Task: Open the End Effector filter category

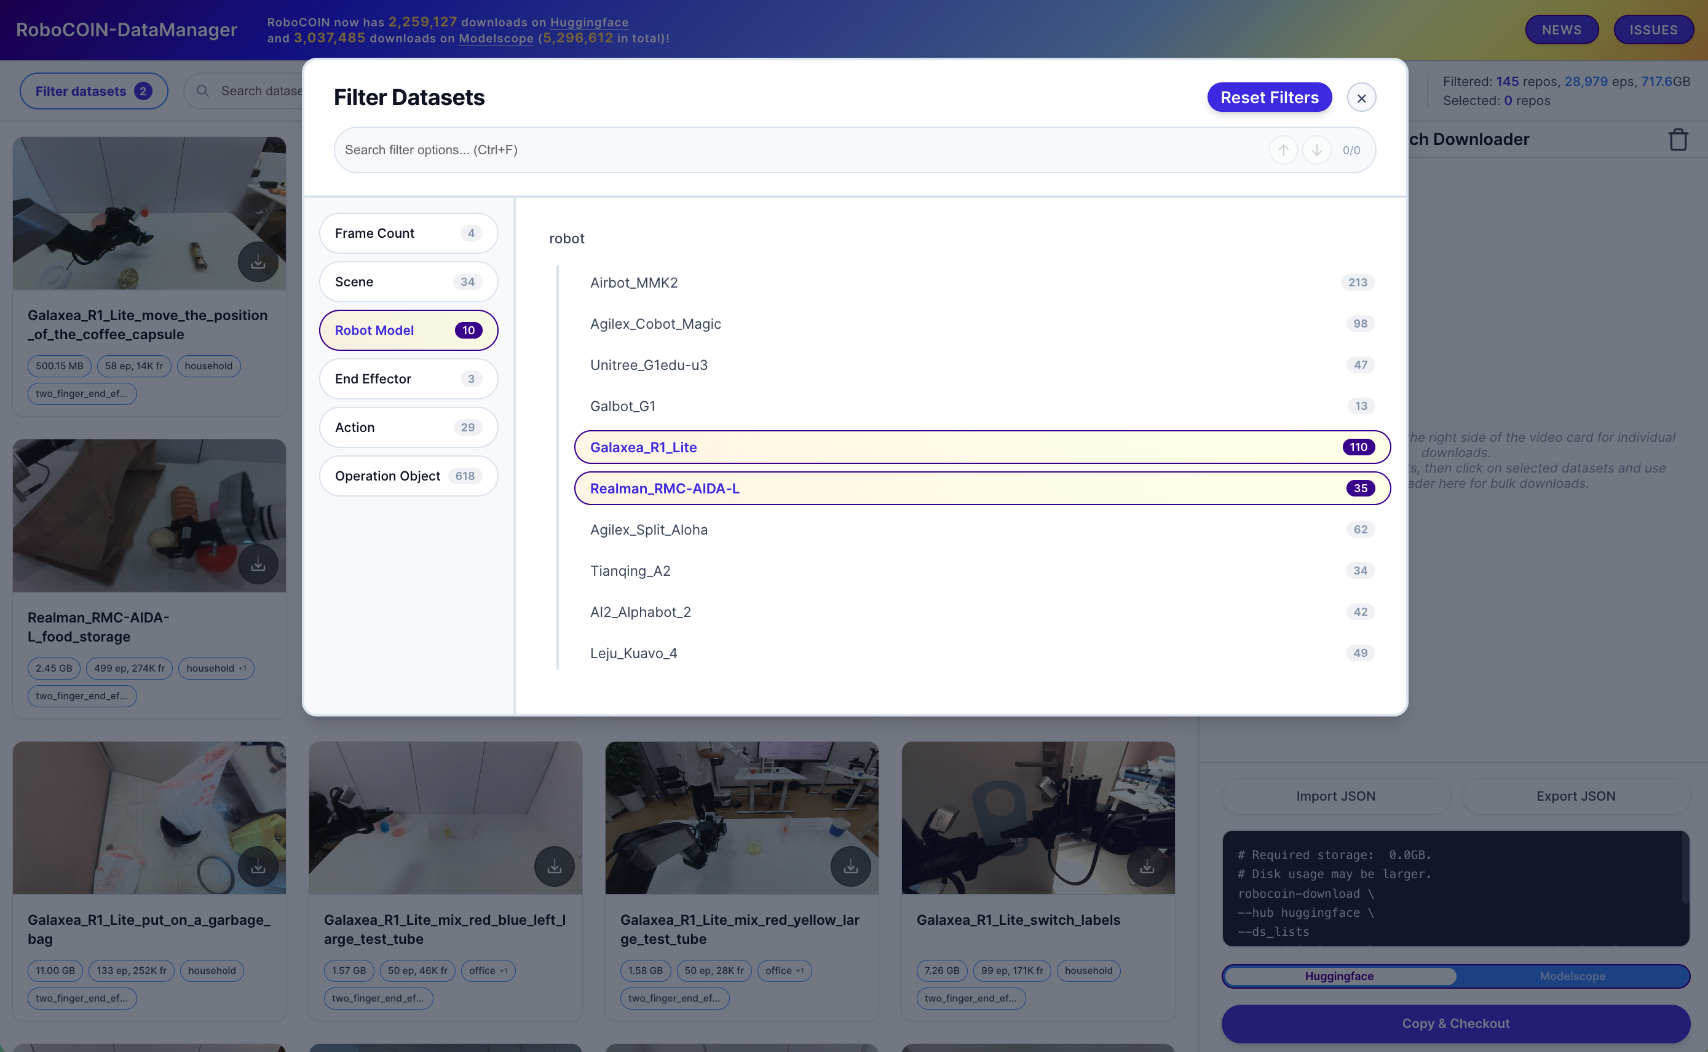Action: (409, 379)
